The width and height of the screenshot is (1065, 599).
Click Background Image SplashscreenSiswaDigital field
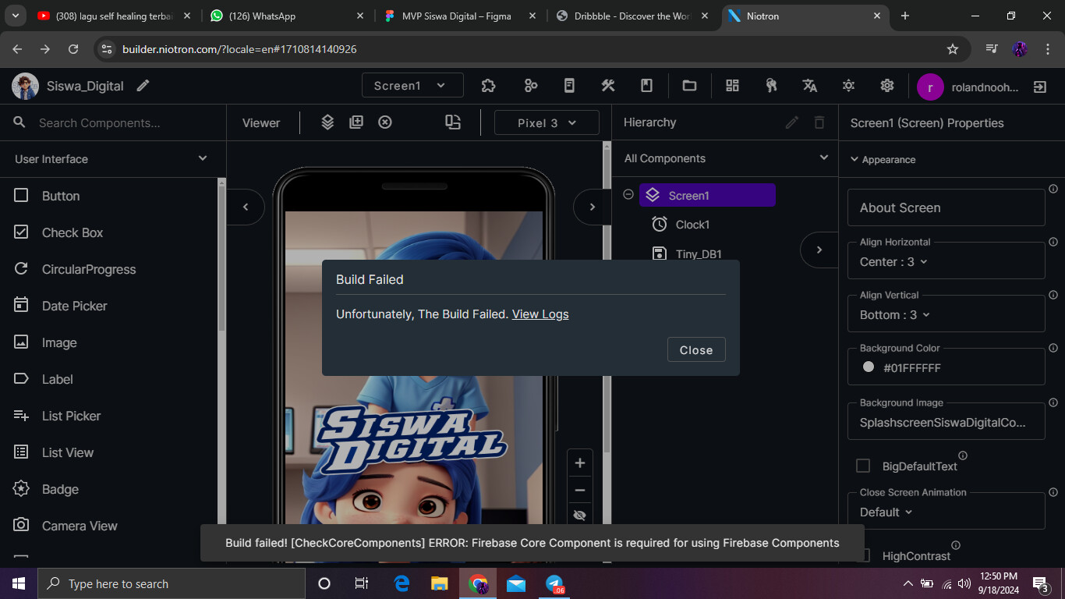point(946,421)
